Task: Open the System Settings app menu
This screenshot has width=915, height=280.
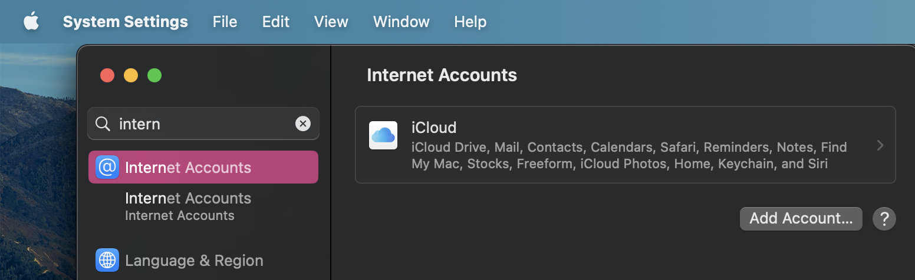Action: point(125,22)
